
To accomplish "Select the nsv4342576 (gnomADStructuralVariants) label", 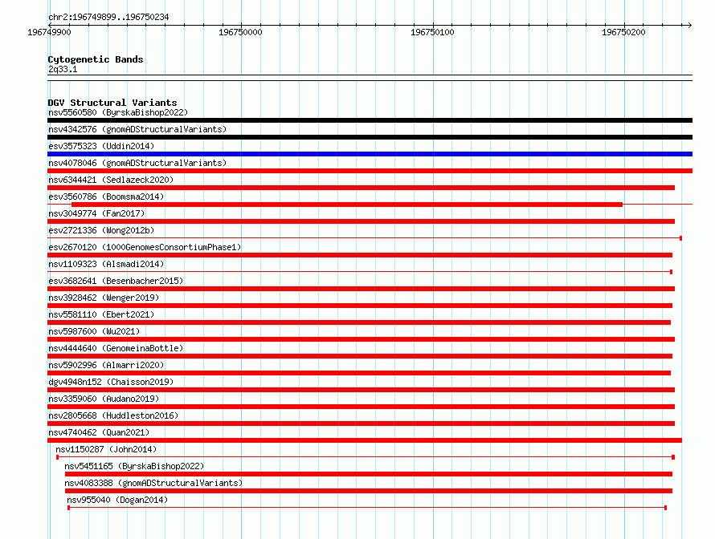I will pyautogui.click(x=137, y=129).
